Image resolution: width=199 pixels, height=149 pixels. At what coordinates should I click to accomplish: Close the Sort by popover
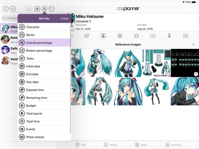coord(64,18)
